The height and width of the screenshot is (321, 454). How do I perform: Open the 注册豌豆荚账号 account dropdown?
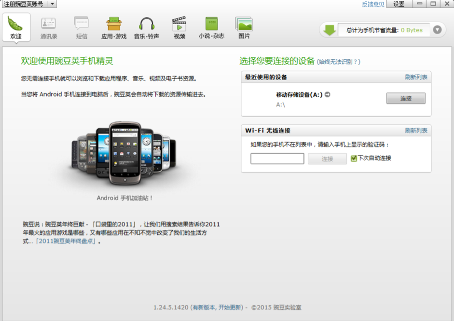(29, 4)
